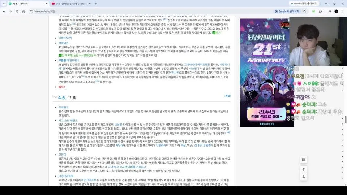Open the red 홀릭2 link

point(62,87)
